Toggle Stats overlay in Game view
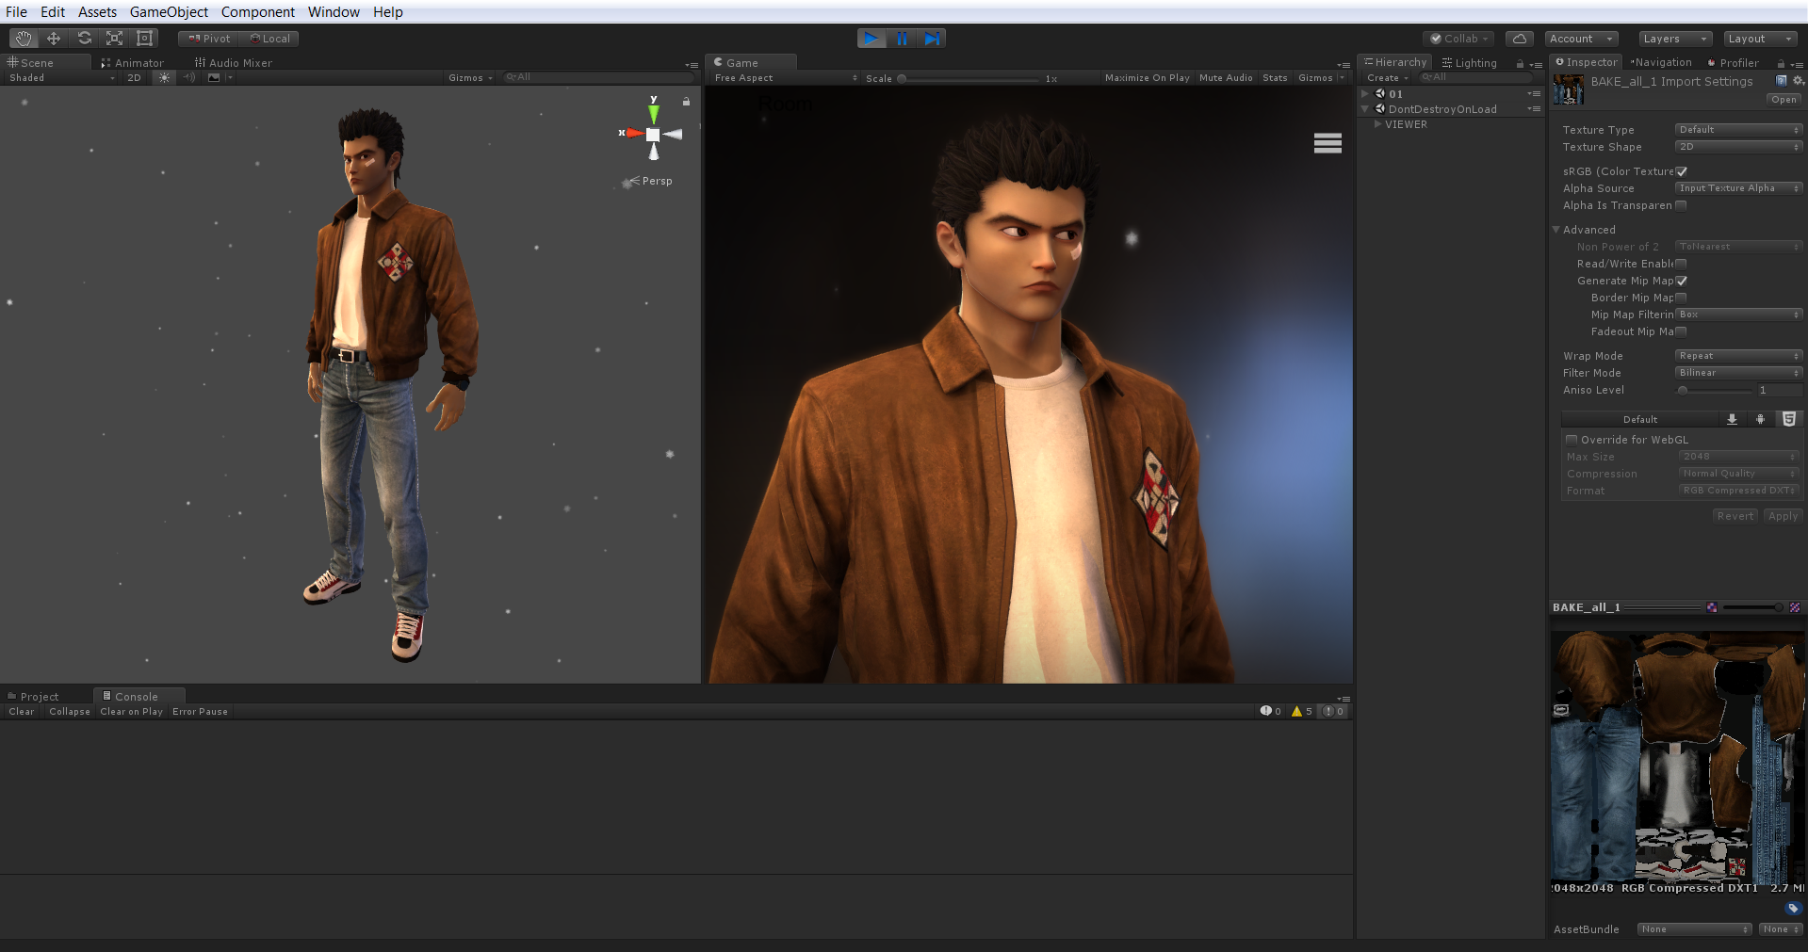Viewport: 1808px width, 952px height. tap(1275, 78)
